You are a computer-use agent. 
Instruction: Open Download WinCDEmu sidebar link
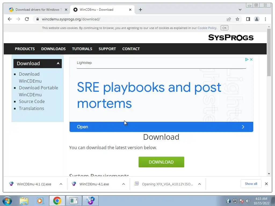30,78
